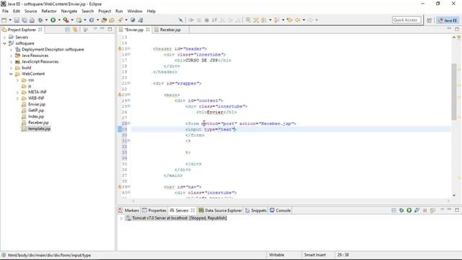
Task: Maximize the Project Explorer panel
Action: 110,29
